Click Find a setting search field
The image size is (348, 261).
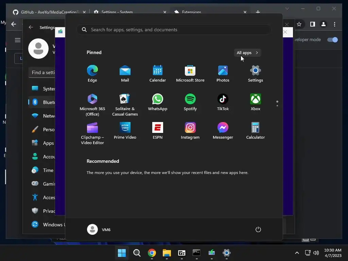[42, 72]
